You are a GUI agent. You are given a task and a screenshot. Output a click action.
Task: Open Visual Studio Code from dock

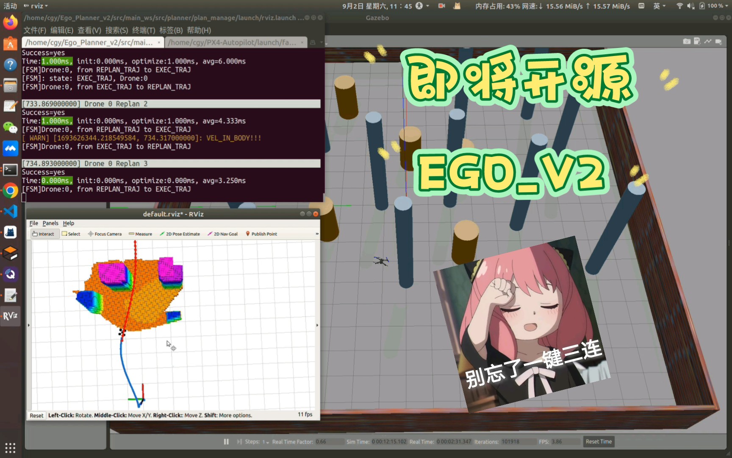coord(10,211)
